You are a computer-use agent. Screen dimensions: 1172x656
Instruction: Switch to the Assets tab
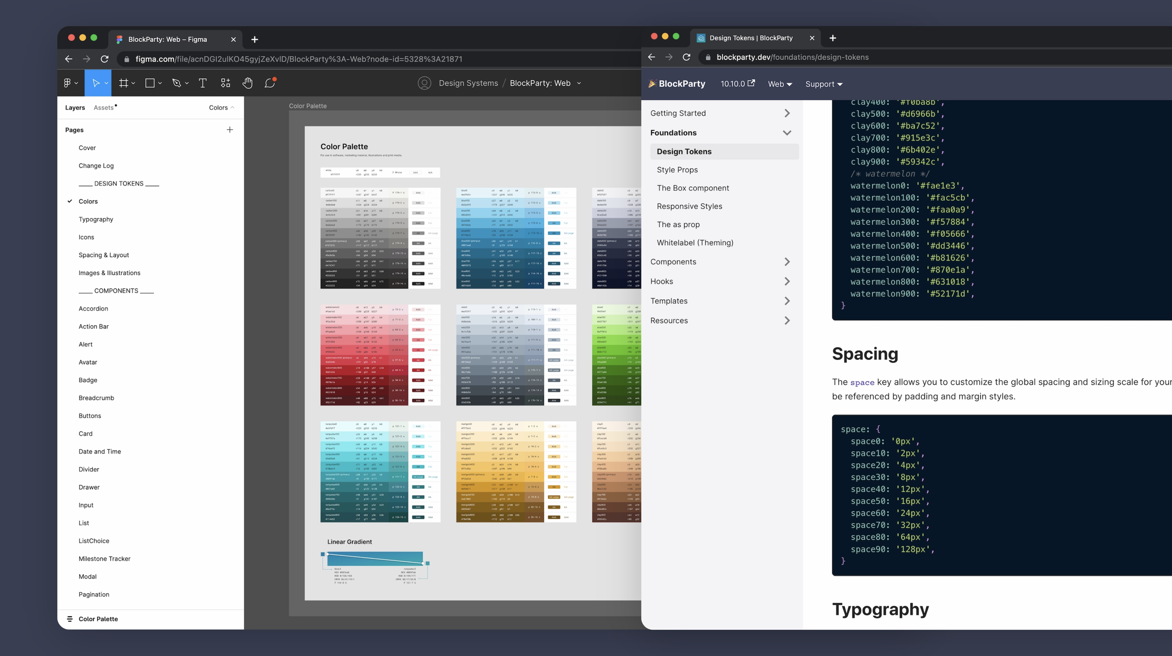click(104, 108)
